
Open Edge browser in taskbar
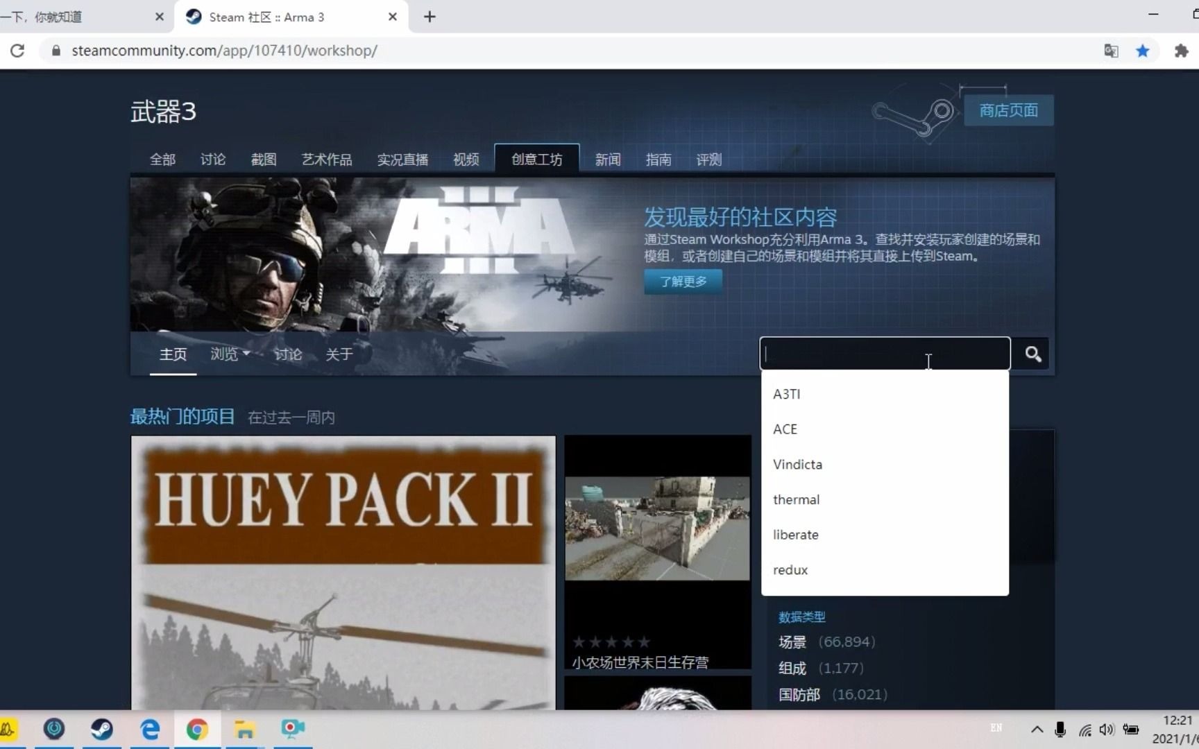point(150,729)
